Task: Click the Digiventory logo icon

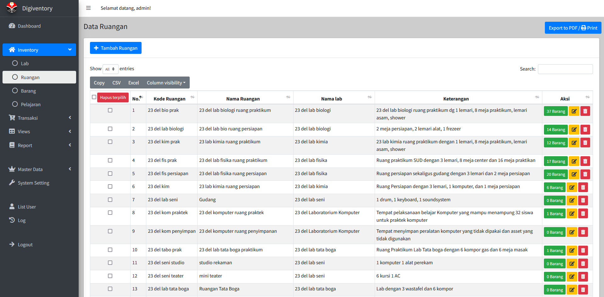Action: [12, 8]
